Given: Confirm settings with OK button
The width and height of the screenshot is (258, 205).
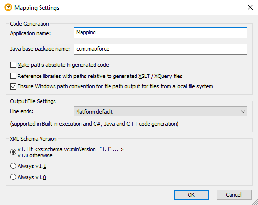Looking at the screenshot, I should pyautogui.click(x=191, y=195).
